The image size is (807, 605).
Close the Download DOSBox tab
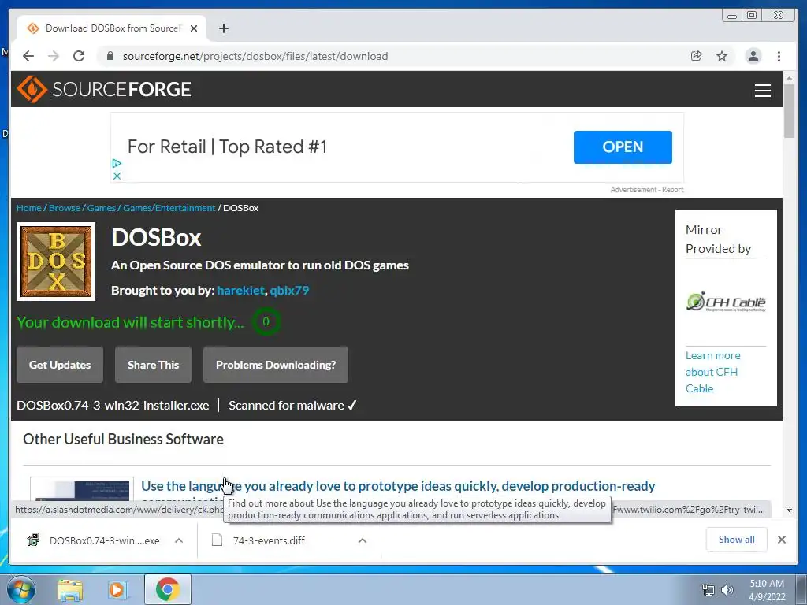pos(194,28)
